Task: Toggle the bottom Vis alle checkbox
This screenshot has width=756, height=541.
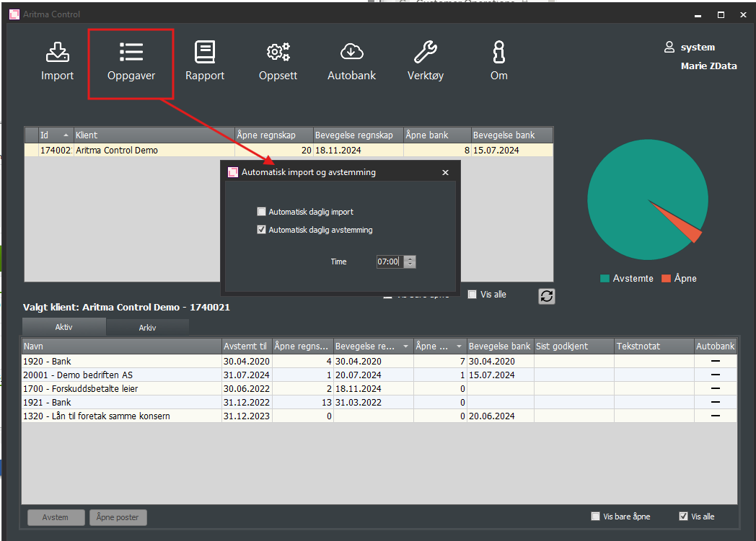Action: tap(683, 516)
